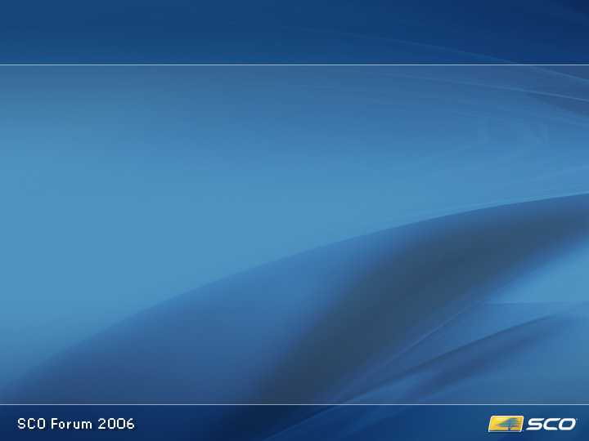The width and height of the screenshot is (589, 441).
Task: Click the center of the blank slide body
Action: click(294, 234)
